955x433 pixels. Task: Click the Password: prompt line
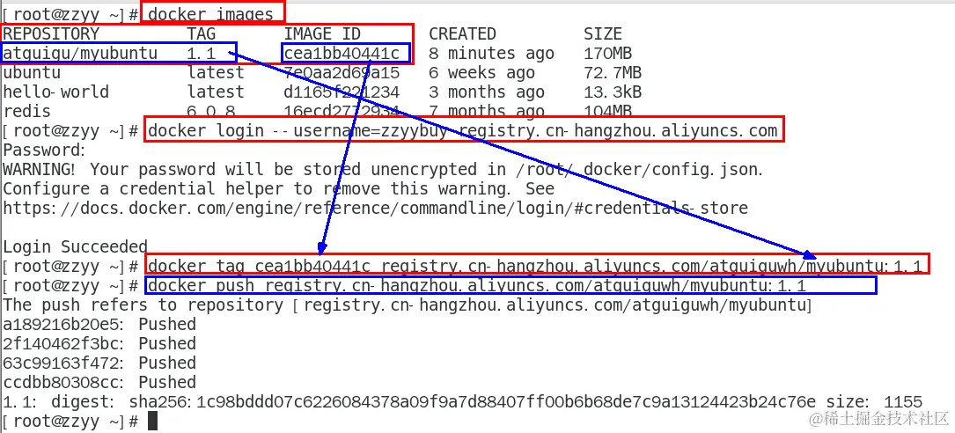tap(44, 150)
